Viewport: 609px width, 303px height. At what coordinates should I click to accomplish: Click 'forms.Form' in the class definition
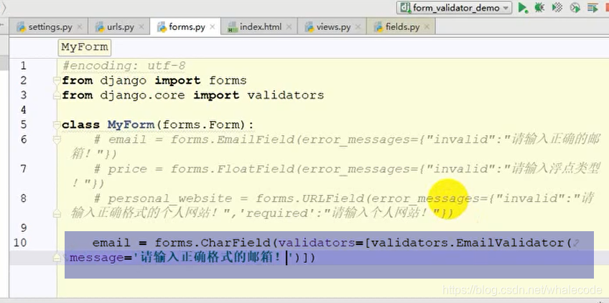pyautogui.click(x=200, y=125)
